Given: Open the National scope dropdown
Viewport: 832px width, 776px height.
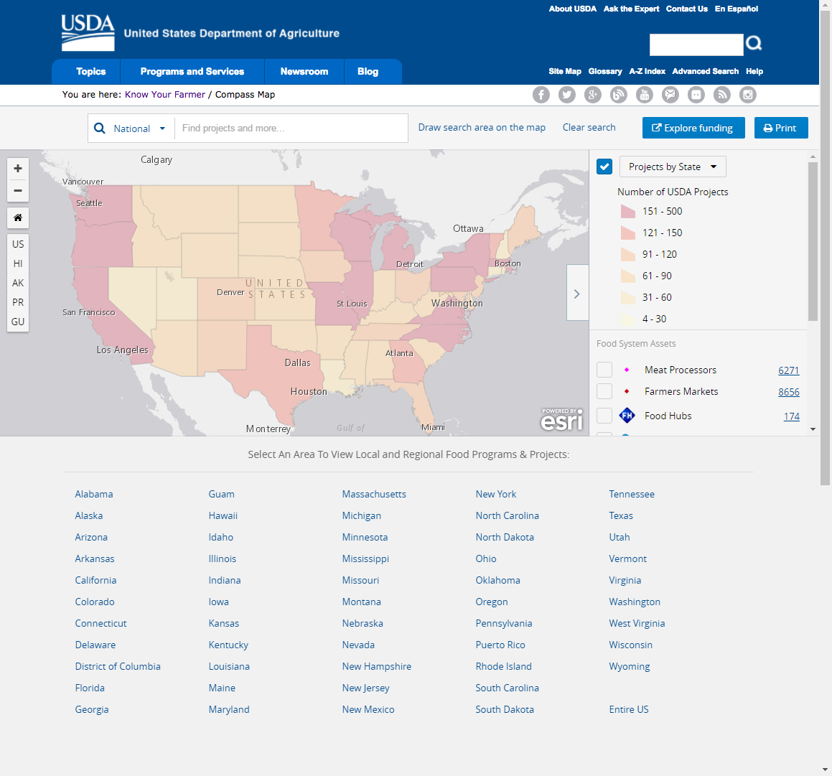Looking at the screenshot, I should click(x=139, y=128).
